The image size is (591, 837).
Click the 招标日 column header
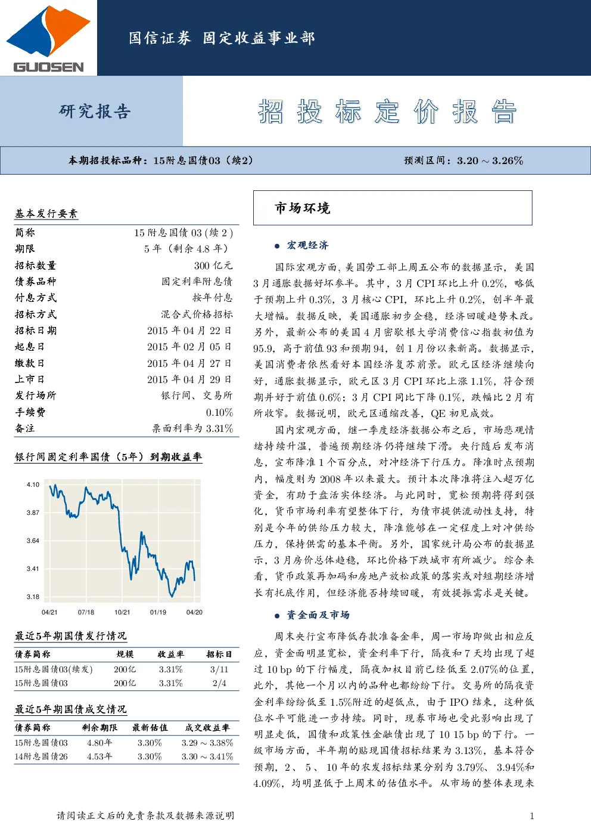[x=219, y=654]
